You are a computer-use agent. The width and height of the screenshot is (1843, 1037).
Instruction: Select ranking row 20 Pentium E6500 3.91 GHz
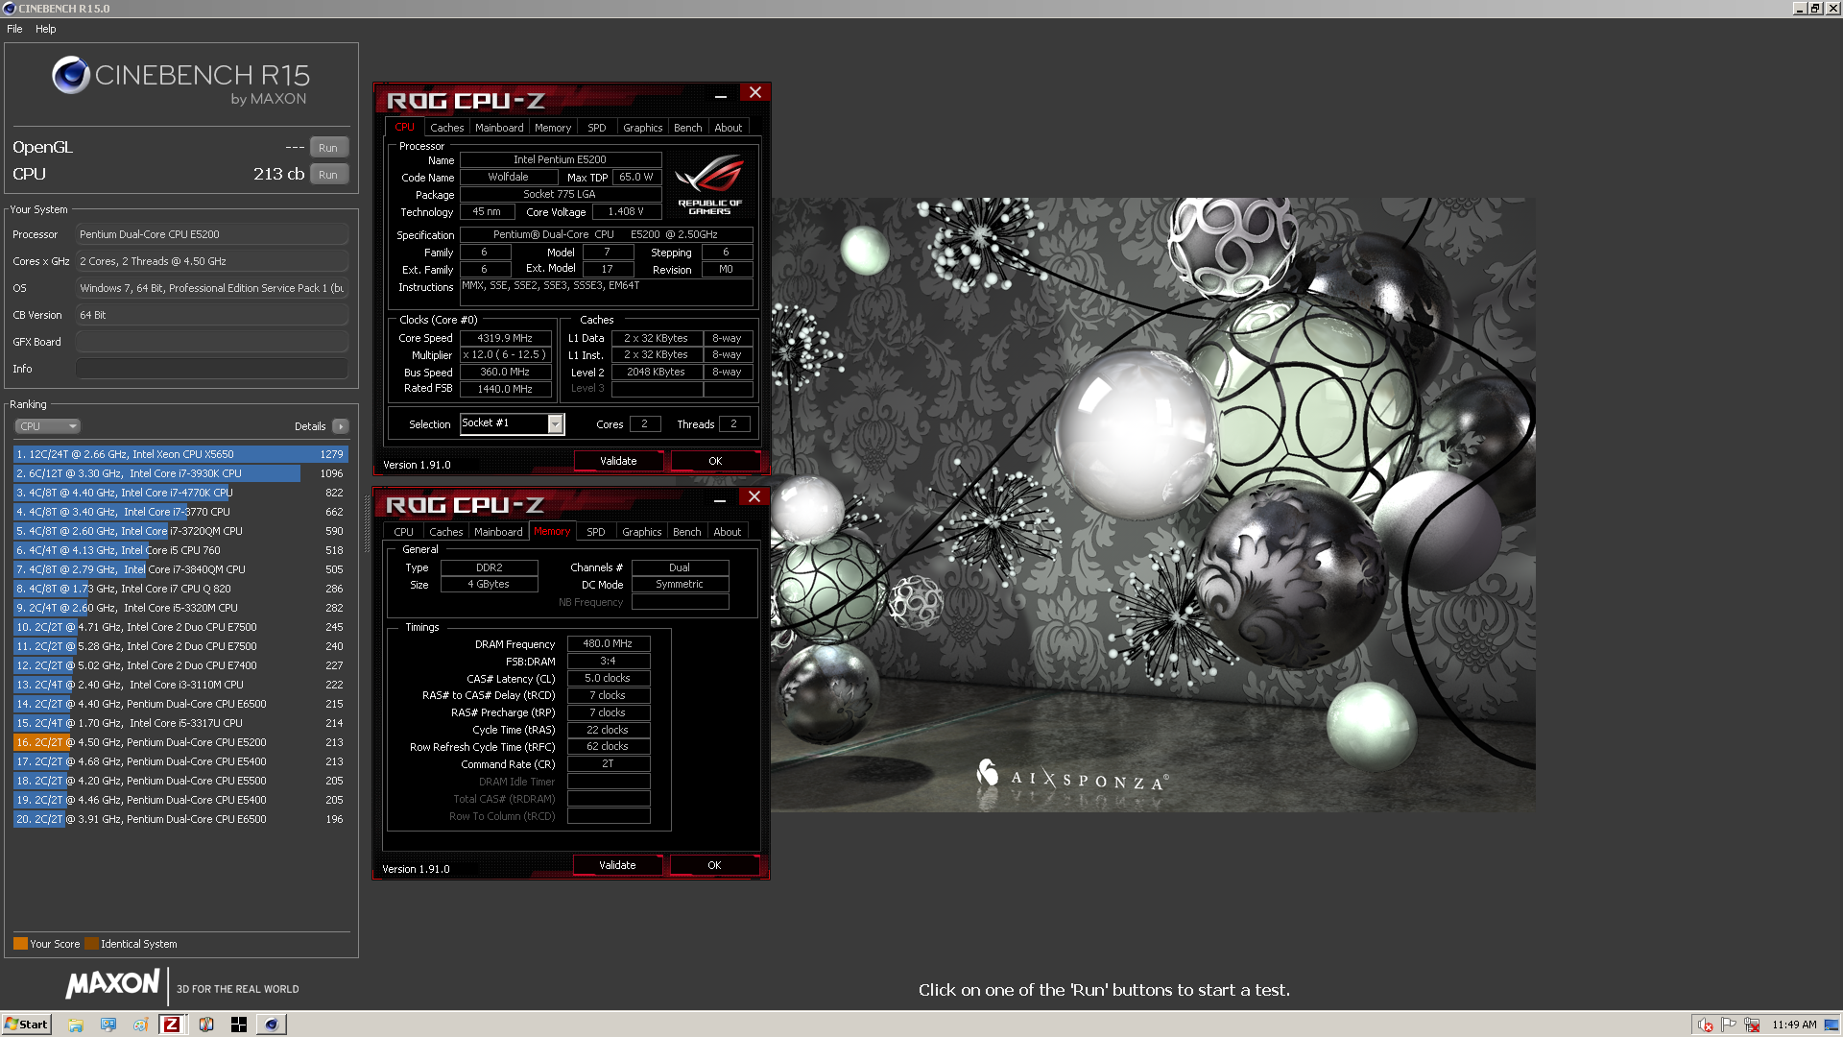pos(180,819)
